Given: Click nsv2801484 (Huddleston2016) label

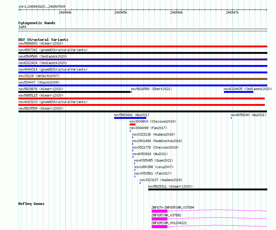Looking at the screenshot, I should point(157,141).
